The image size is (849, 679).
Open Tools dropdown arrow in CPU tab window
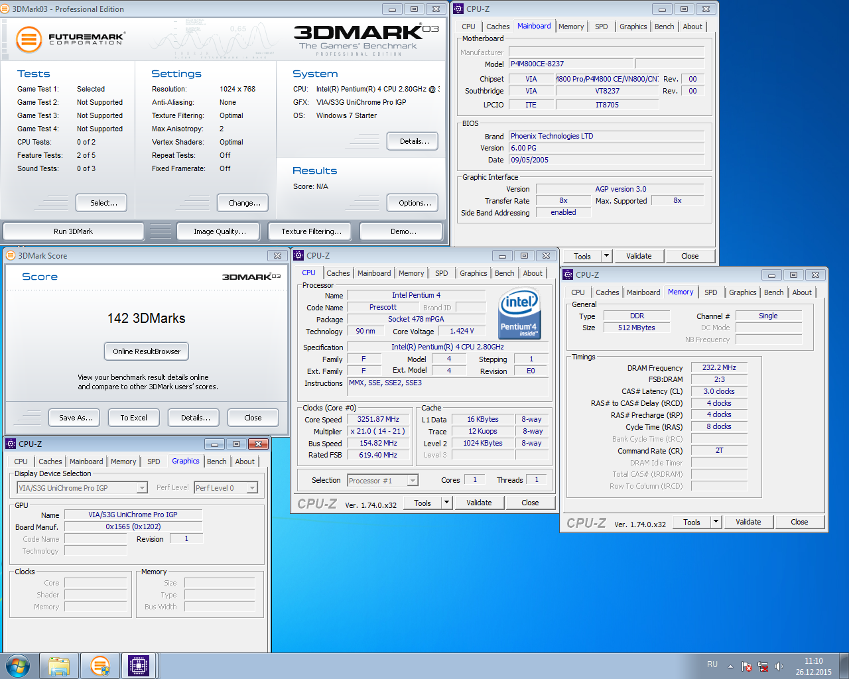pos(446,503)
